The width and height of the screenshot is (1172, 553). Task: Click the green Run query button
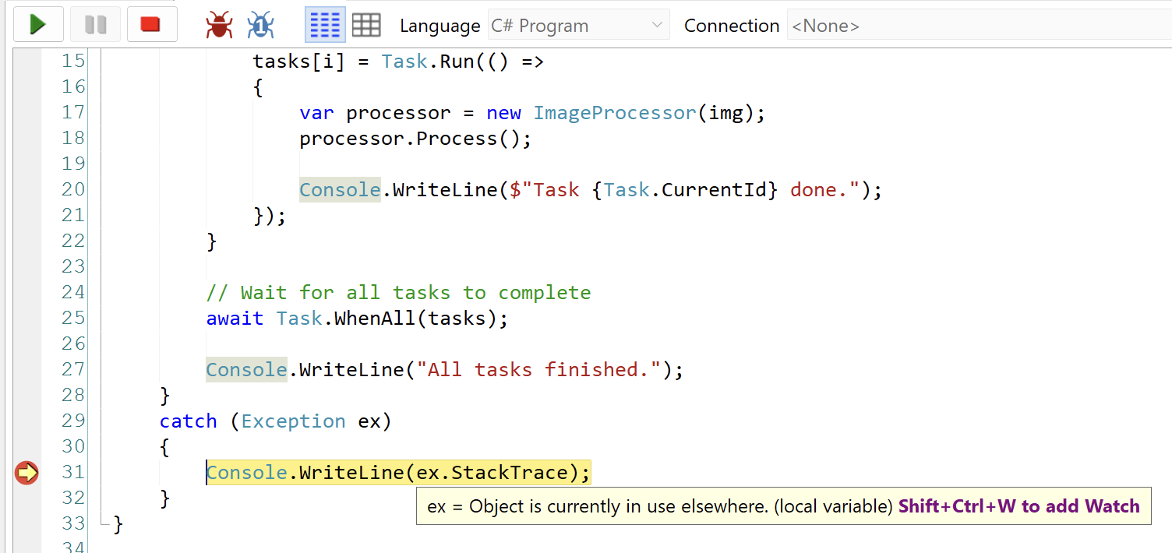click(x=36, y=25)
